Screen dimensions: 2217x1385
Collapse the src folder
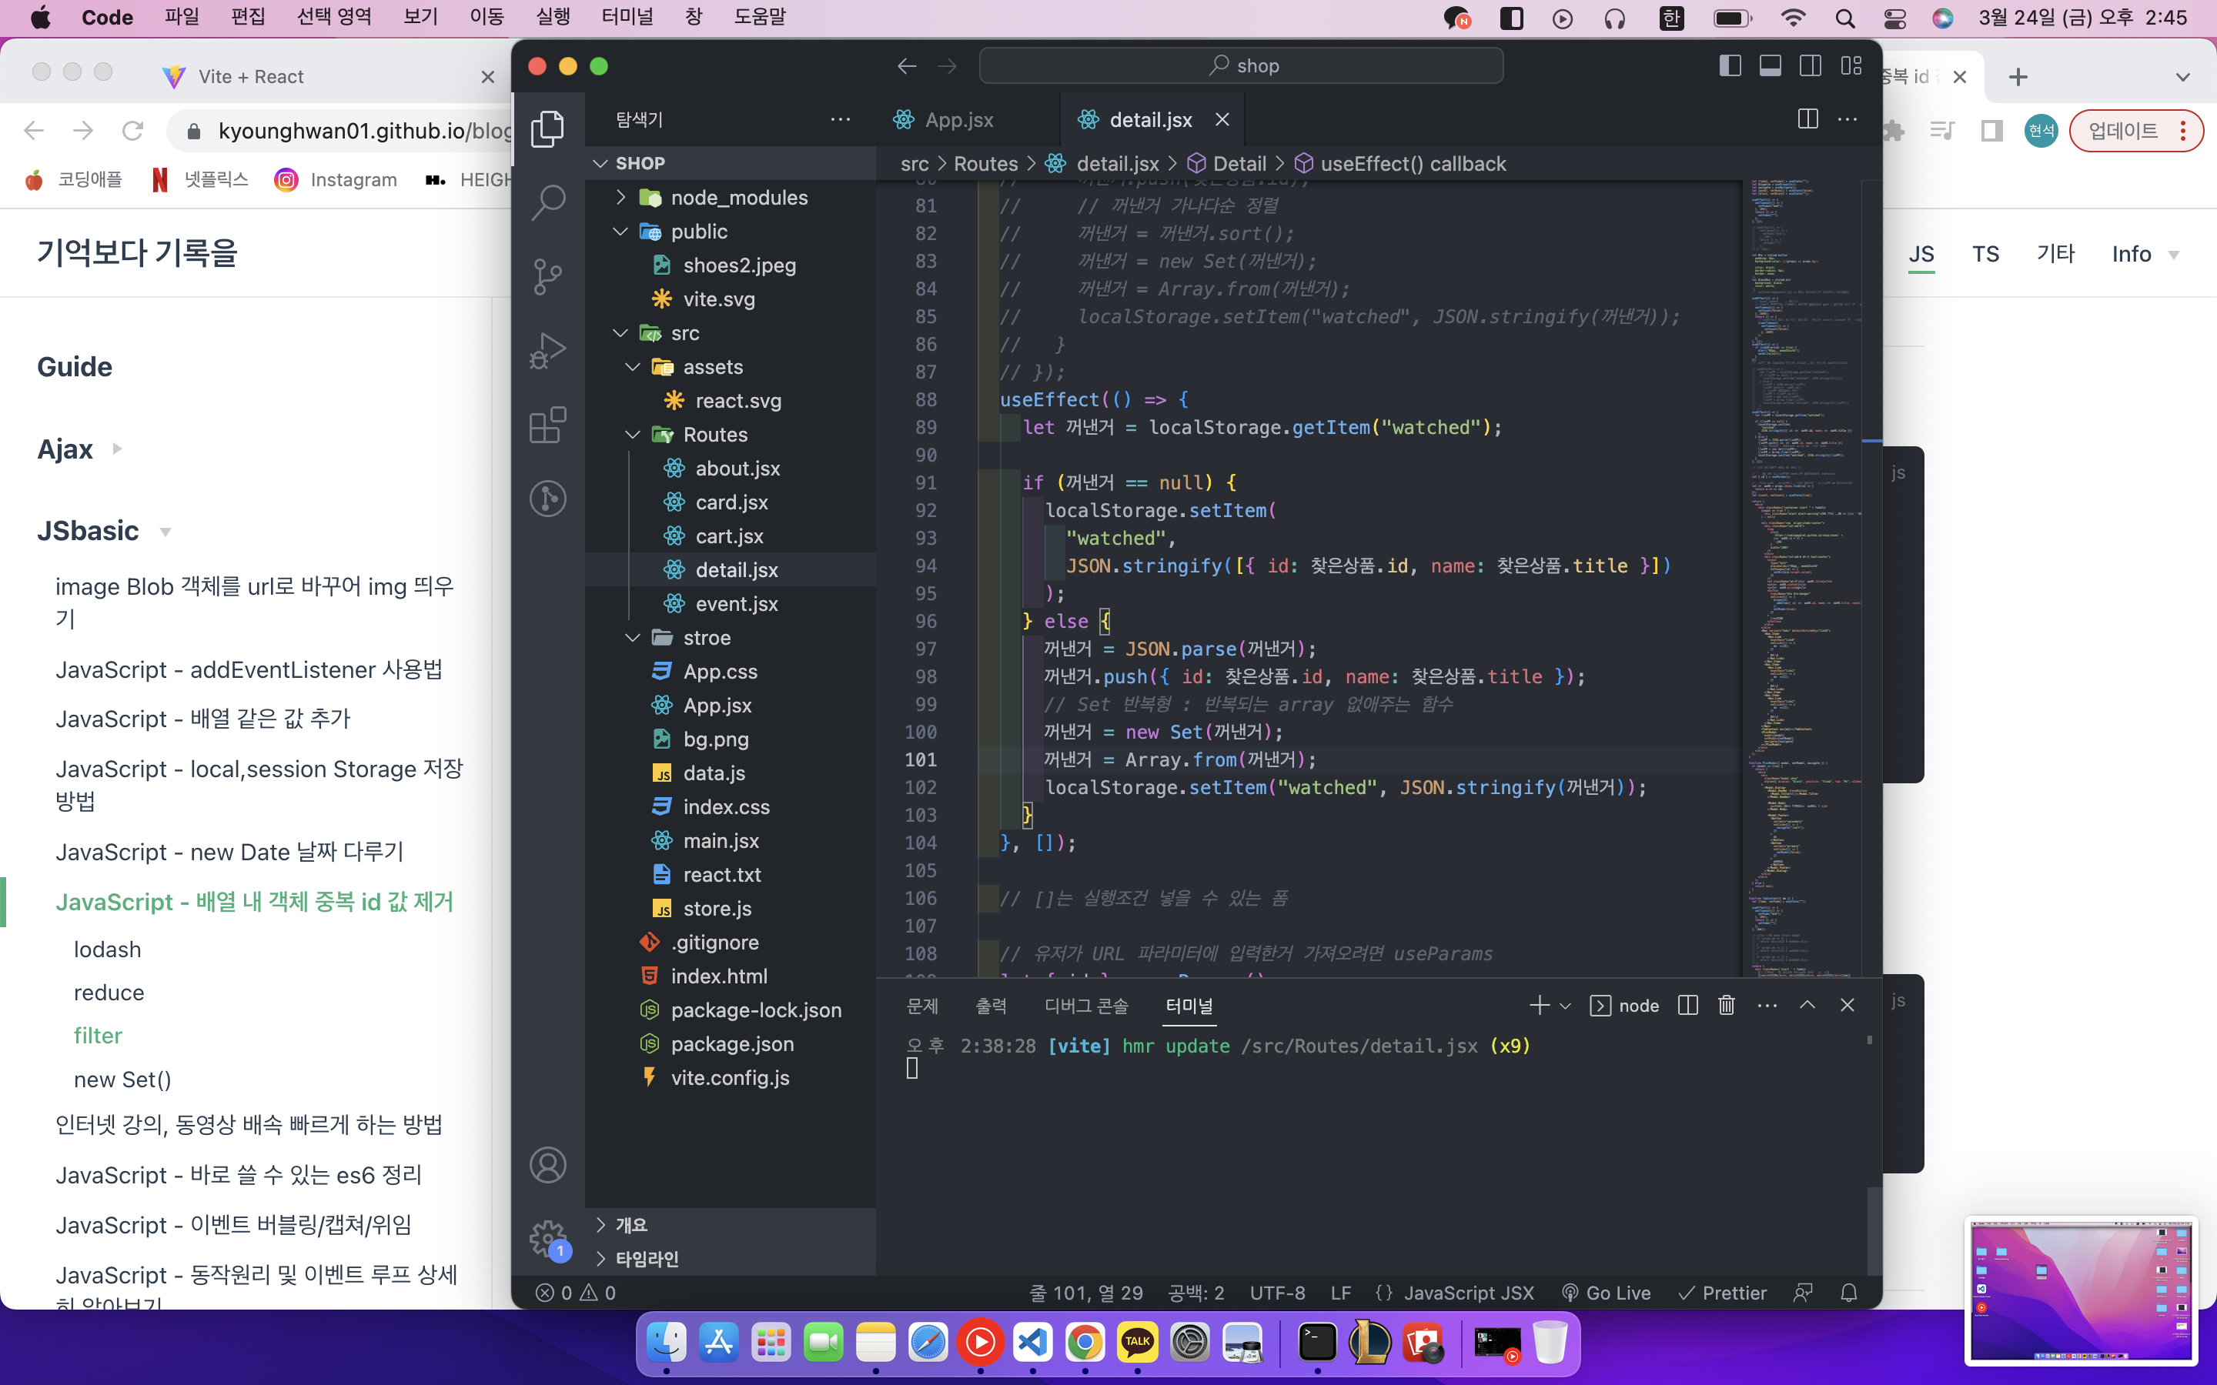[x=731, y=333]
